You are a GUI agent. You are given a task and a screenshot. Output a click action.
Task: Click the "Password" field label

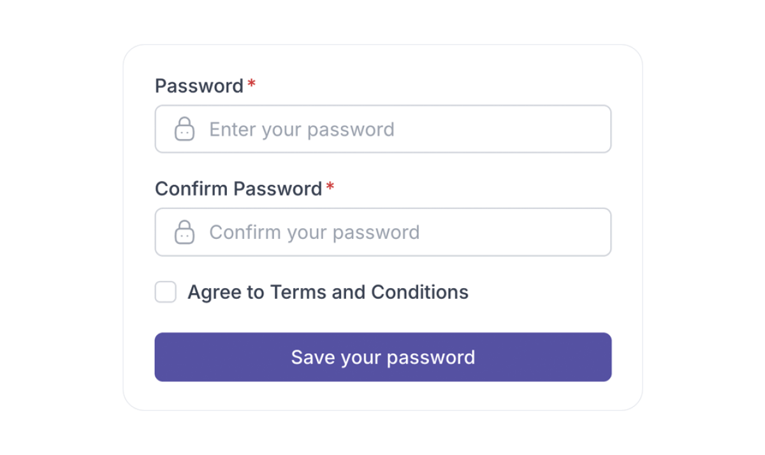pos(199,86)
